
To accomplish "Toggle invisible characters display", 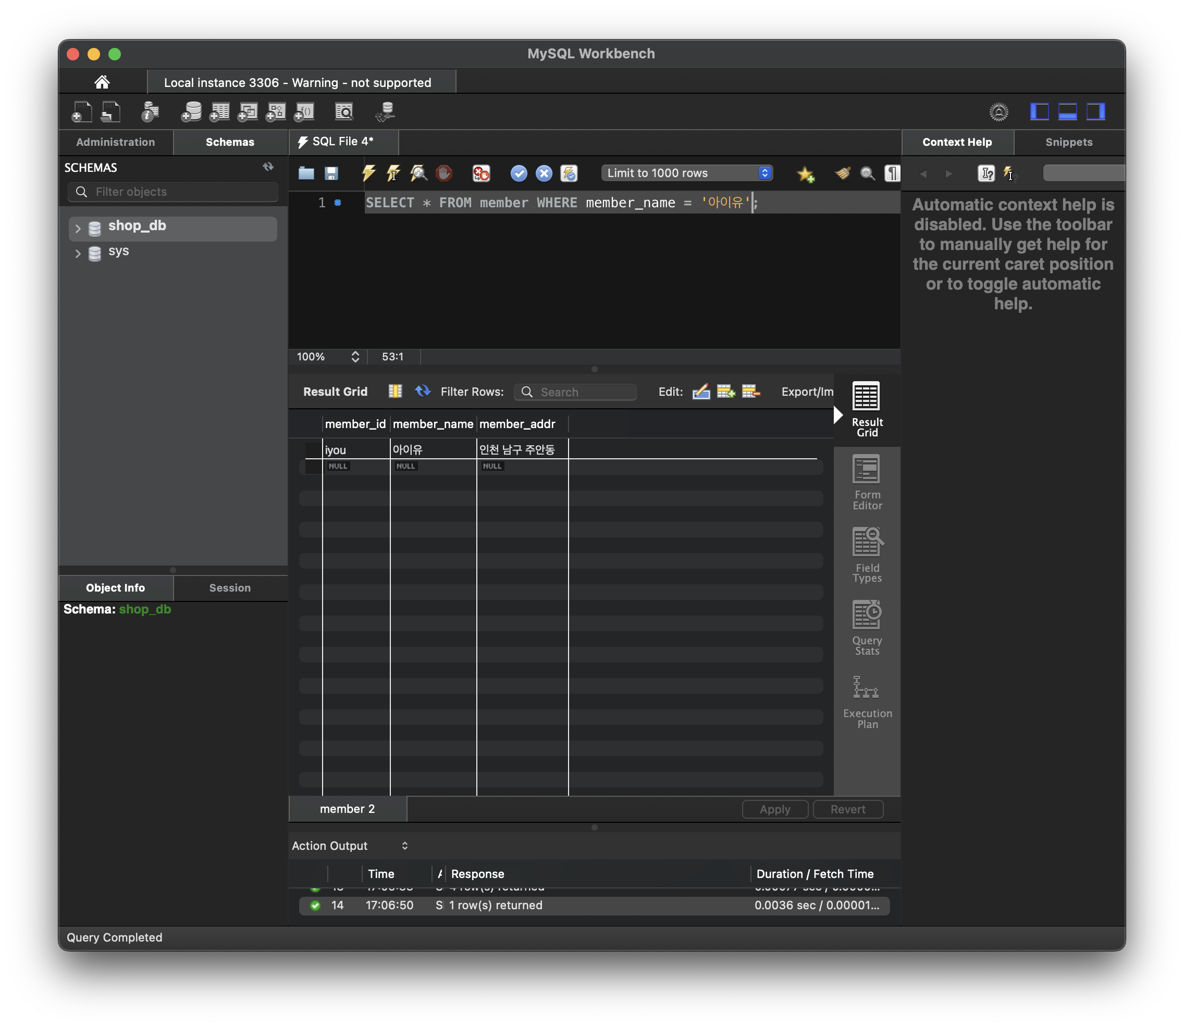I will pos(893,173).
